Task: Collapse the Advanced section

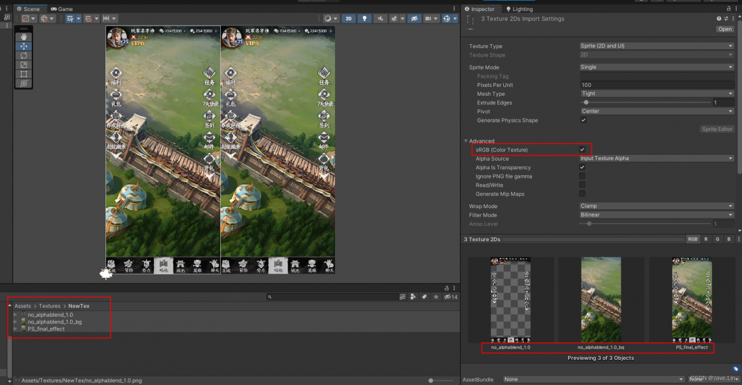Action: point(466,141)
